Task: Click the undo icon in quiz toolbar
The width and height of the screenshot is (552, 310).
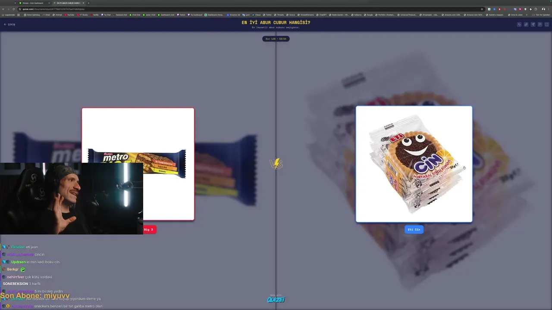Action: click(519, 25)
